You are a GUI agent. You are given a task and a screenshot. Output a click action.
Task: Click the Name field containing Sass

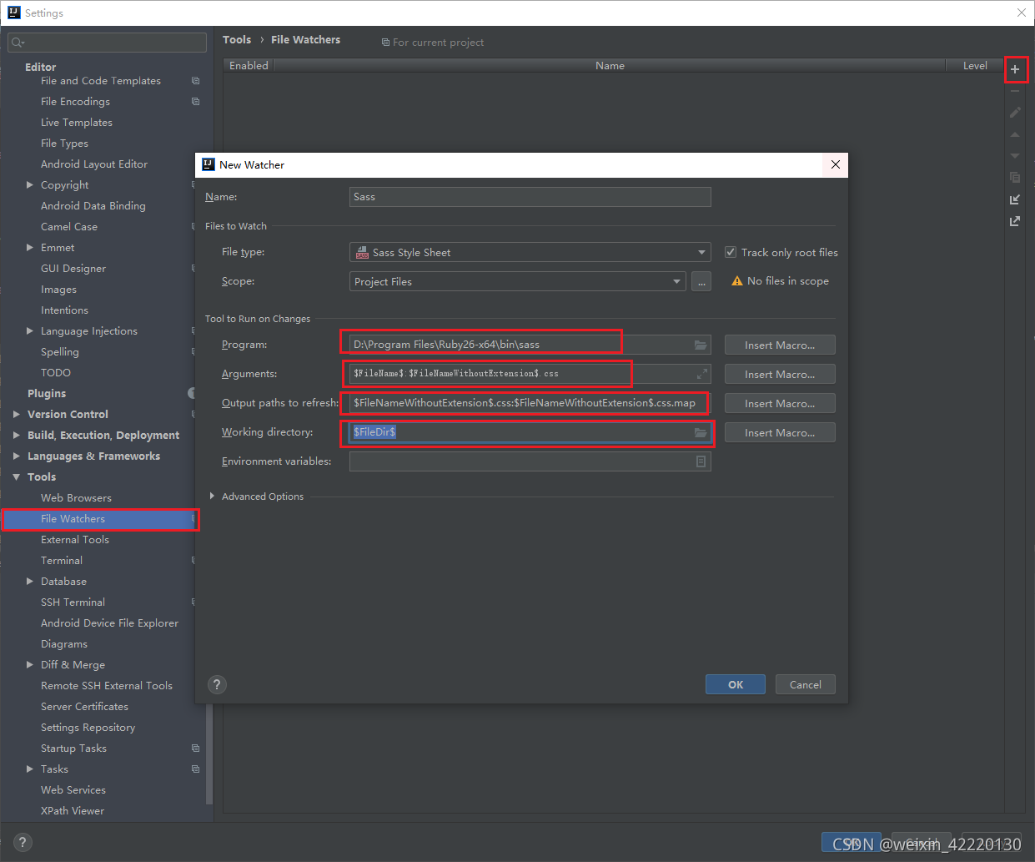(x=530, y=197)
